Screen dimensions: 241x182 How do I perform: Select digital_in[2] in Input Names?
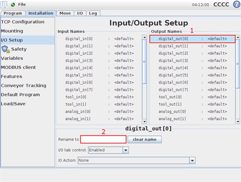point(99,53)
